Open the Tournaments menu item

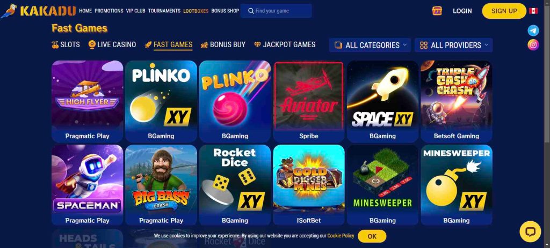(x=164, y=11)
